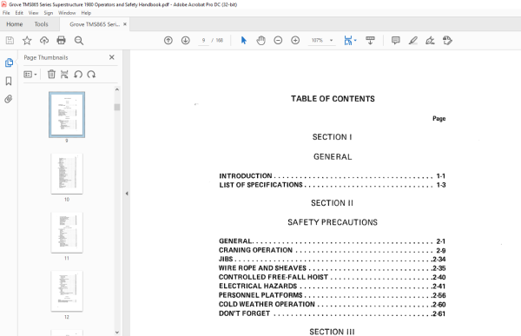Expand thumbnails options menu dropdown
The width and height of the screenshot is (521, 336).
coord(30,74)
